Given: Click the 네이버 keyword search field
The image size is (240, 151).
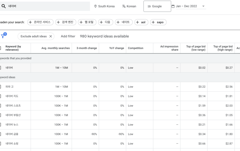Looking at the screenshot, I should pyautogui.click(x=45, y=6).
